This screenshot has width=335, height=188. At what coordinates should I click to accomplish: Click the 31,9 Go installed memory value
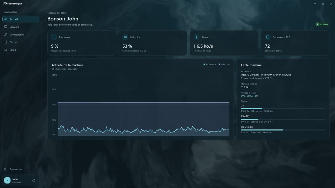pyautogui.click(x=245, y=87)
